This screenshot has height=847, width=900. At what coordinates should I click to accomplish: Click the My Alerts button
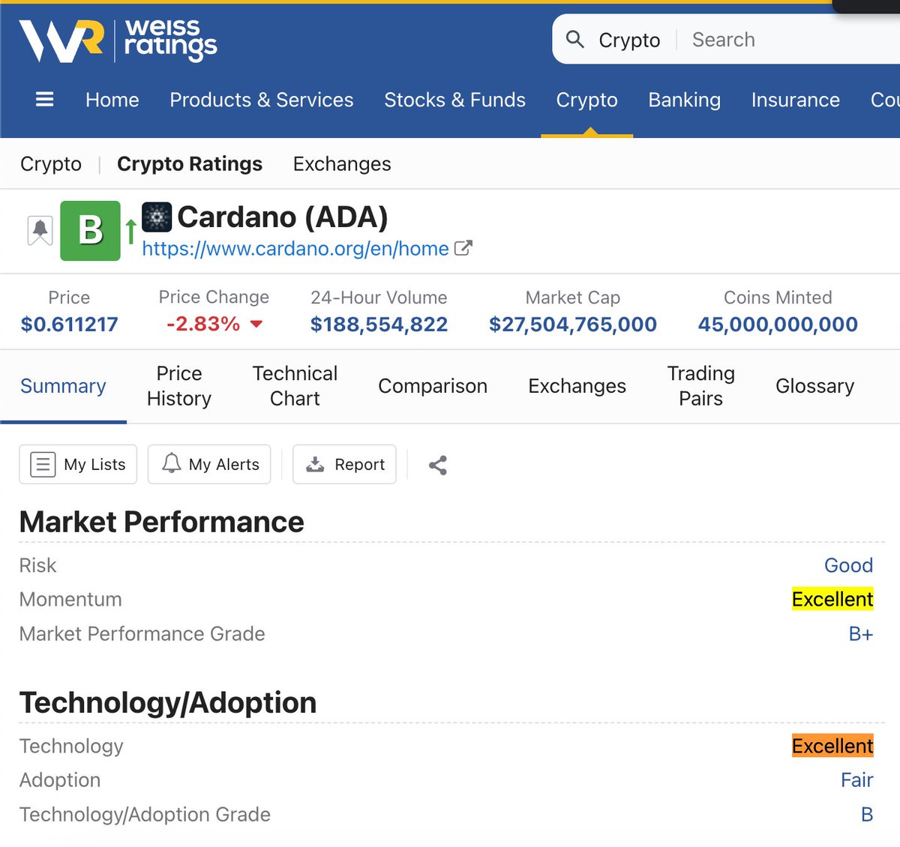pyautogui.click(x=209, y=465)
